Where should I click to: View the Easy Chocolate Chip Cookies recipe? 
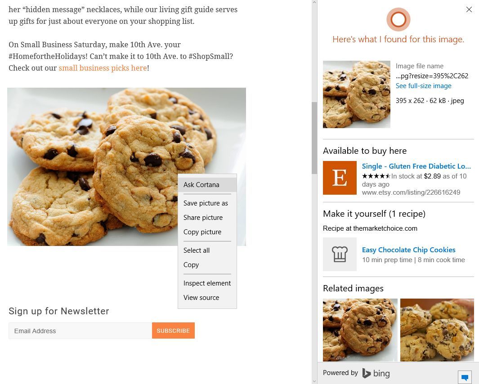408,250
